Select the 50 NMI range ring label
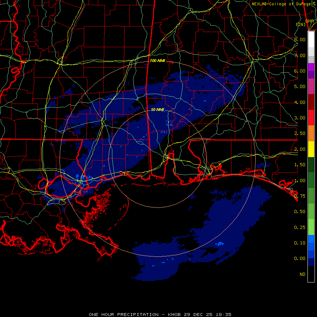The height and width of the screenshot is (317, 317). point(157,110)
